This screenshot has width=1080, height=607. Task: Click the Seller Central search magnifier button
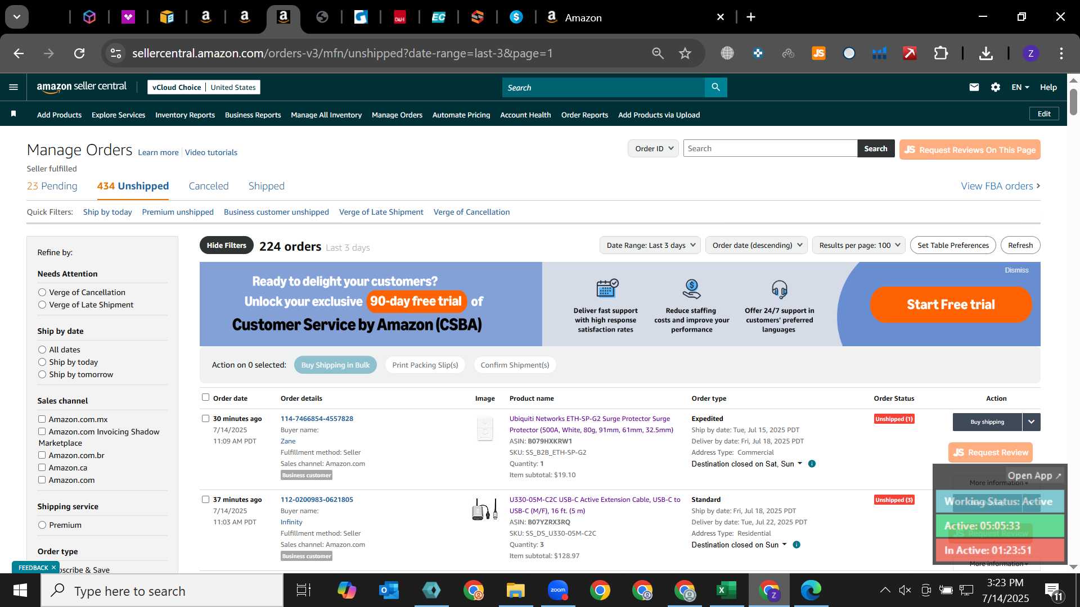(x=715, y=87)
